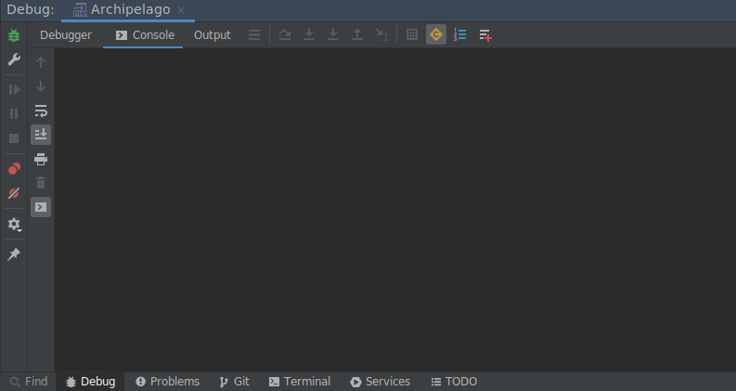Print the console output using the printer icon

click(41, 159)
